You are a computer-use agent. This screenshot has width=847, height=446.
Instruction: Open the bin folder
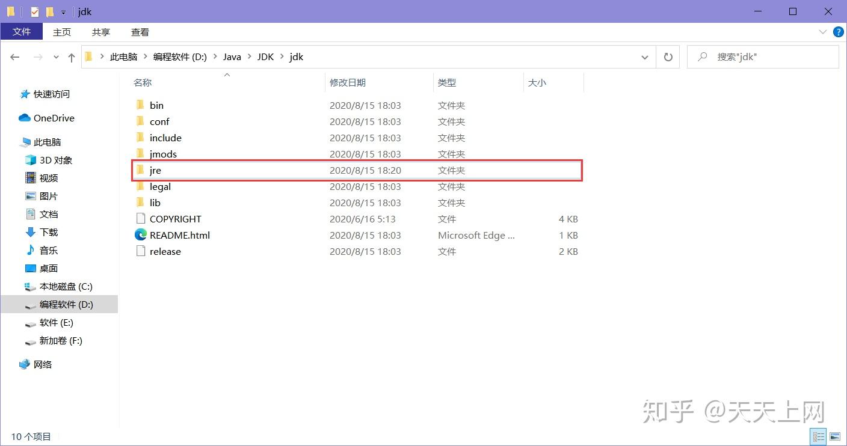(156, 105)
